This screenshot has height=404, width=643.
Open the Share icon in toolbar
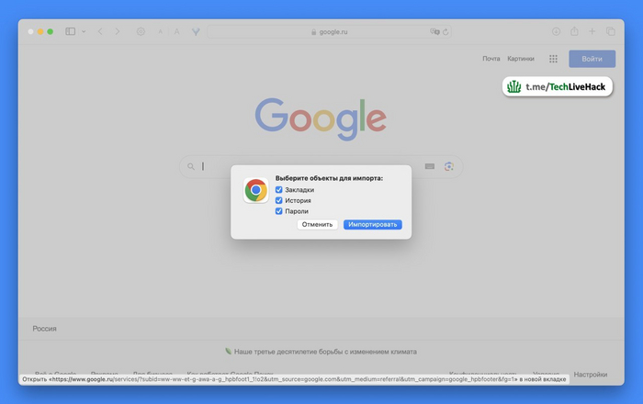pos(574,31)
